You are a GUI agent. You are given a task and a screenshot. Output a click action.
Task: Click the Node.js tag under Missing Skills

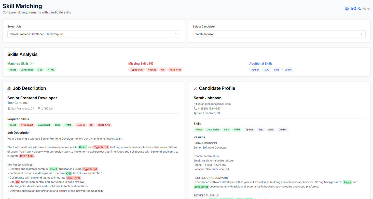[x=152, y=70]
